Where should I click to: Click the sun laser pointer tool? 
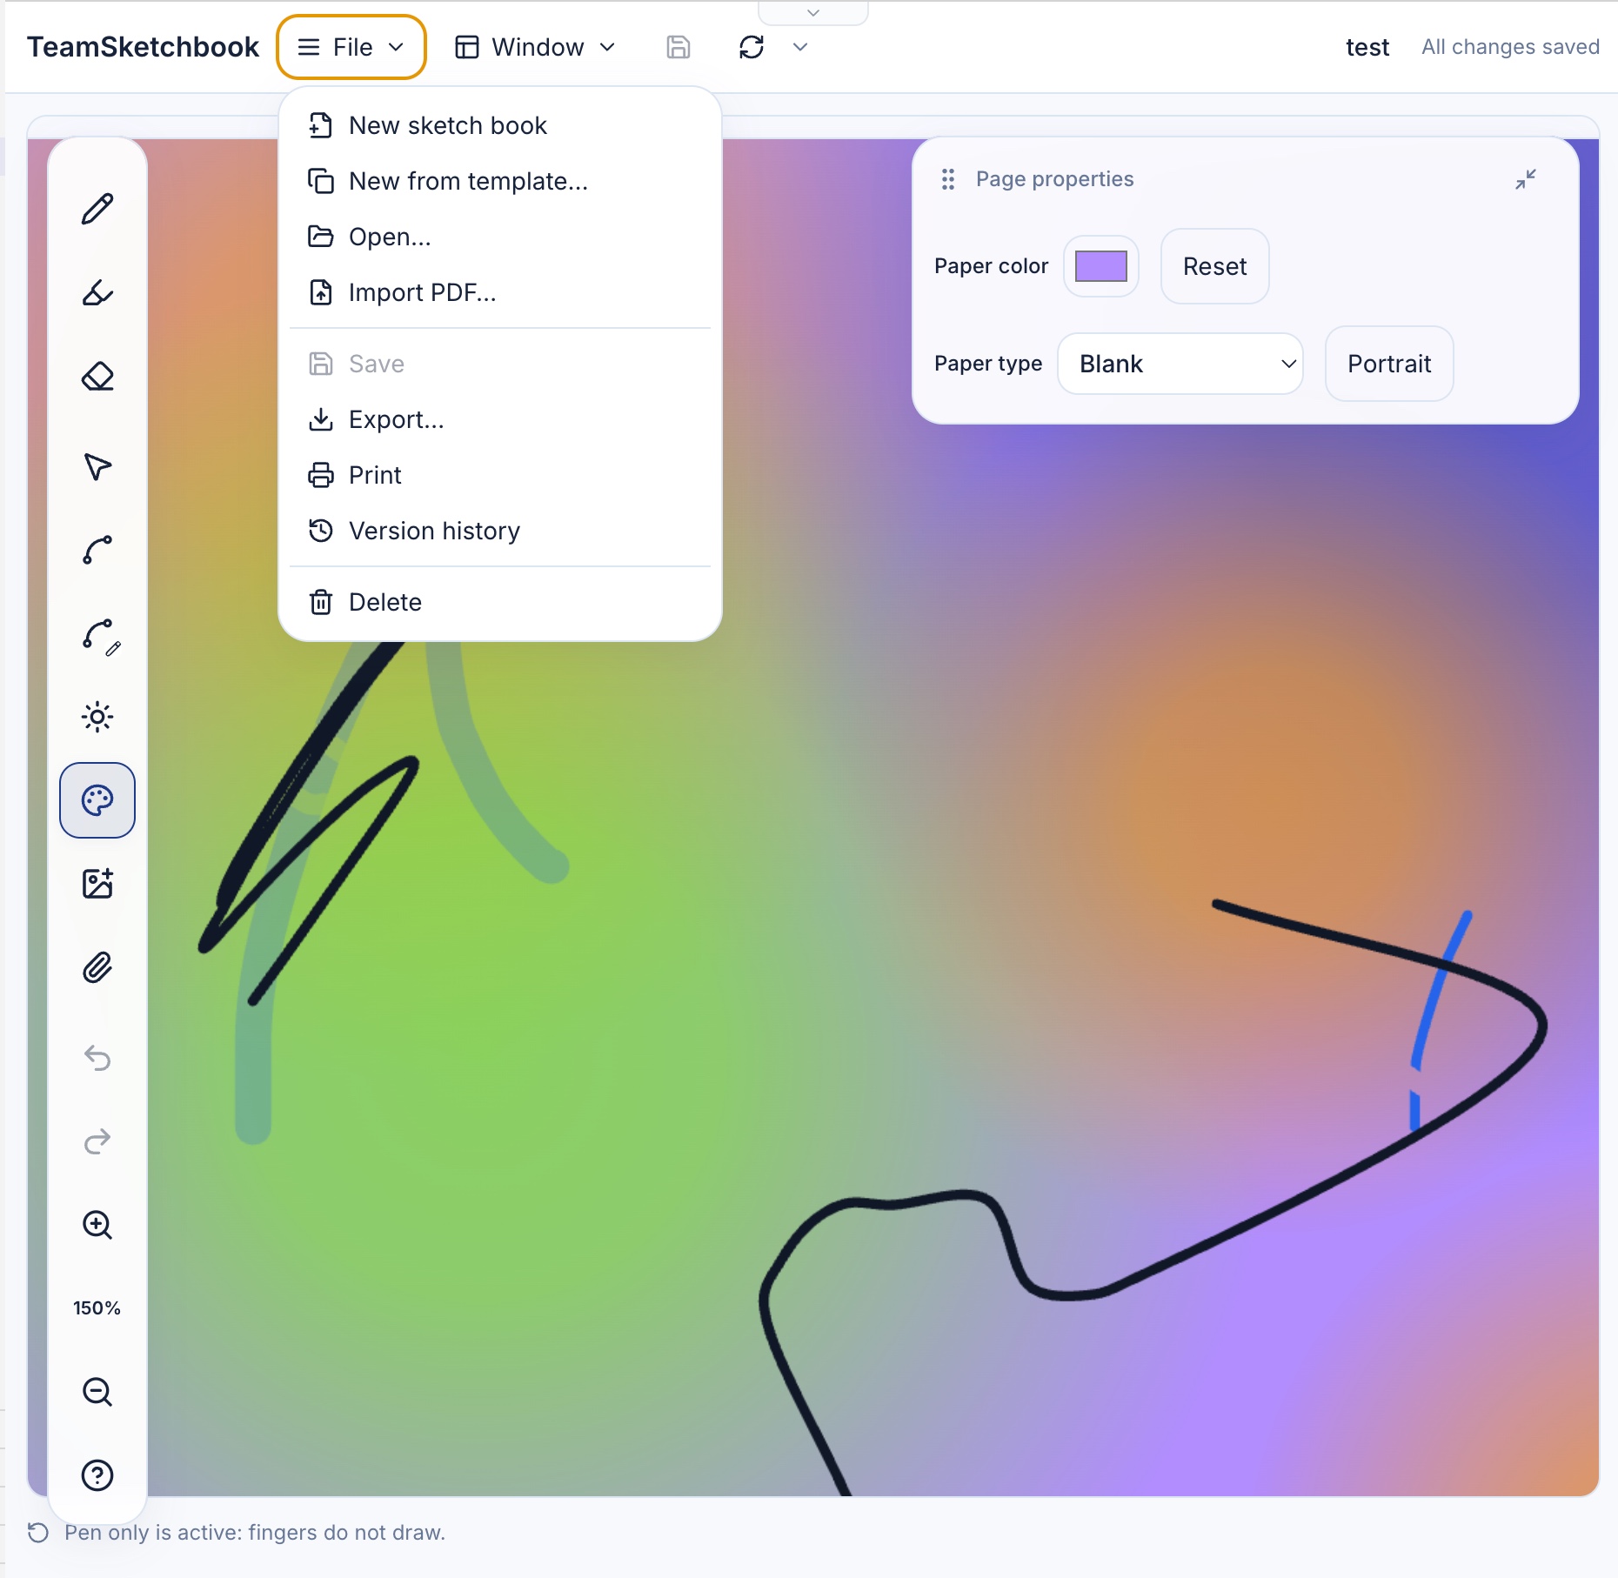pos(97,718)
